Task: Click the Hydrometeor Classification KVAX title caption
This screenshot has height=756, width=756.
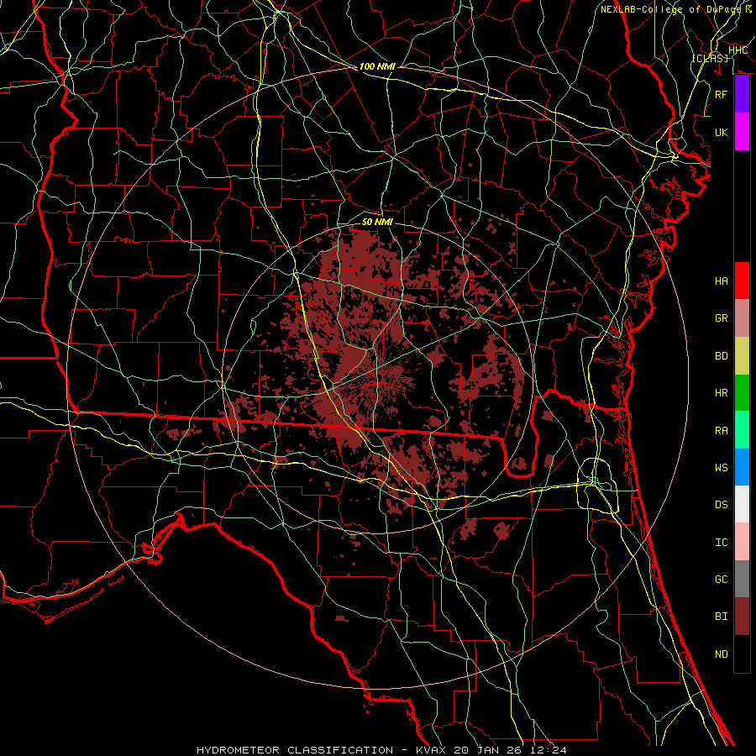Action: tap(381, 750)
